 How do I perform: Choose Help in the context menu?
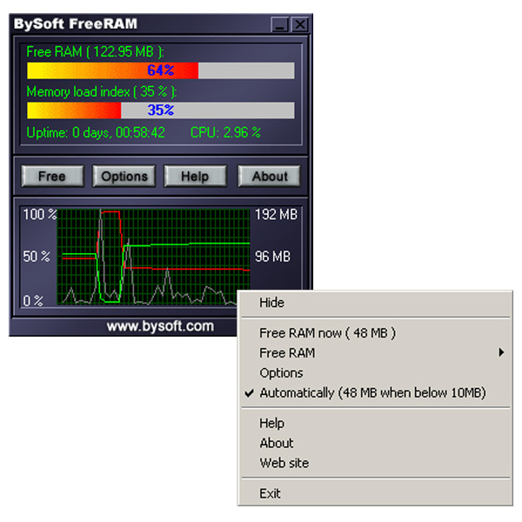(x=375, y=423)
